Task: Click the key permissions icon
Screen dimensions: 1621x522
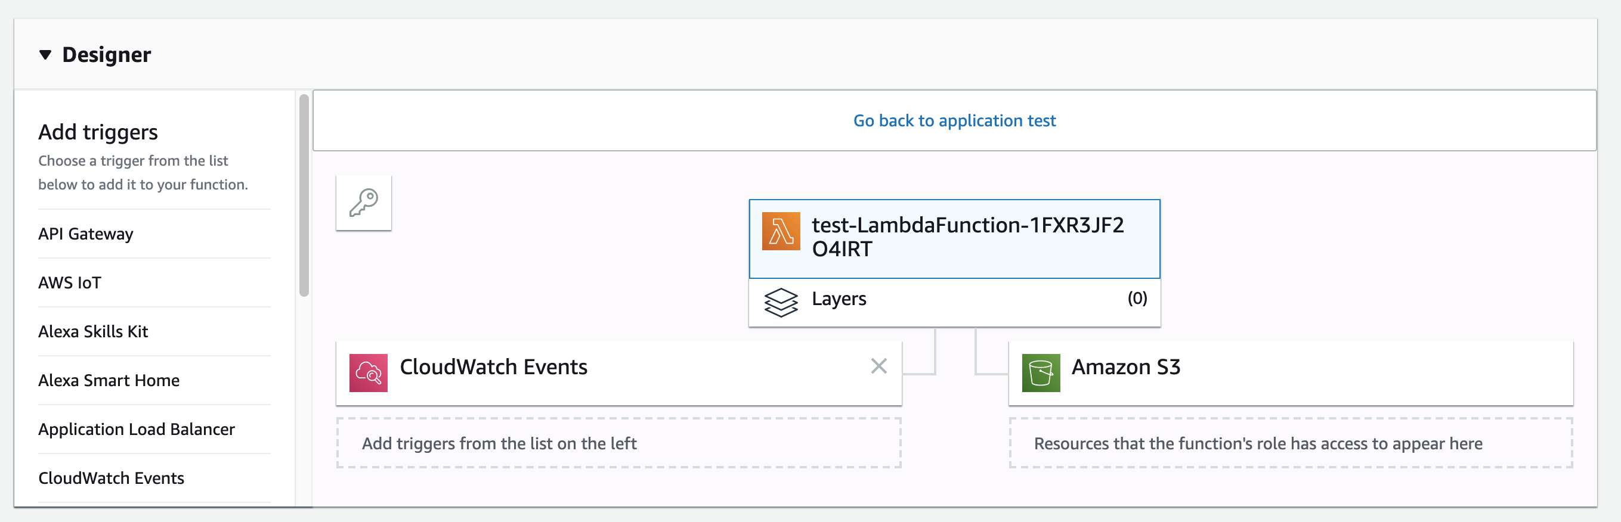Action: [x=364, y=203]
